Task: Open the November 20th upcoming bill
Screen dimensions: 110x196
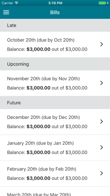Action: point(55,83)
